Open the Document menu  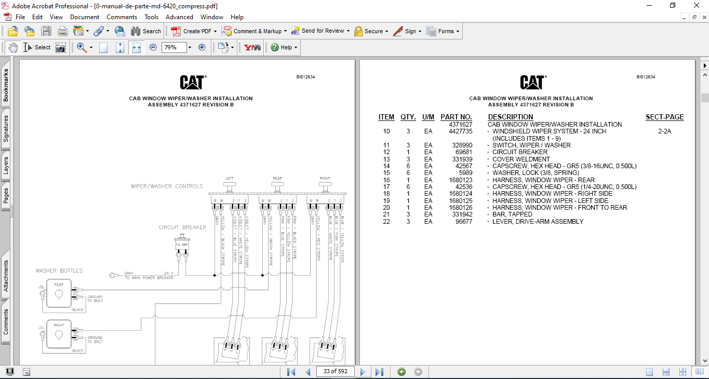click(x=85, y=17)
